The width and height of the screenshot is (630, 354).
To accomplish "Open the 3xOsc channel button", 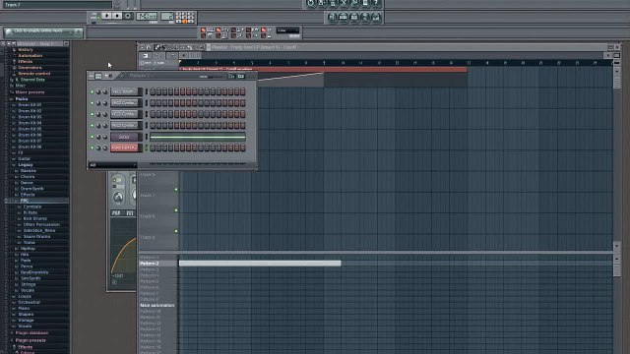I will (125, 137).
